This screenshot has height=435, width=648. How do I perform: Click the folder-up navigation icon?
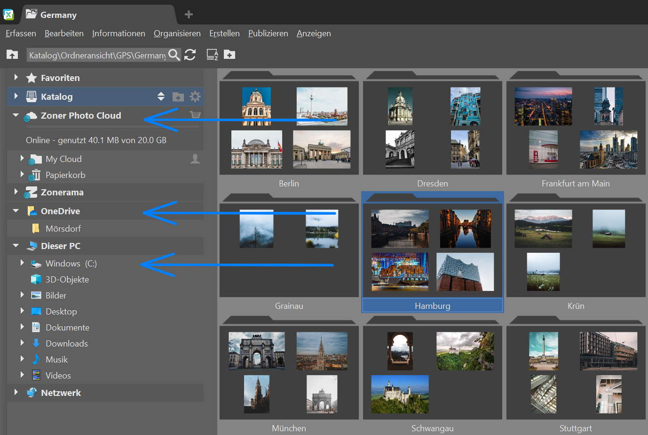pos(12,55)
